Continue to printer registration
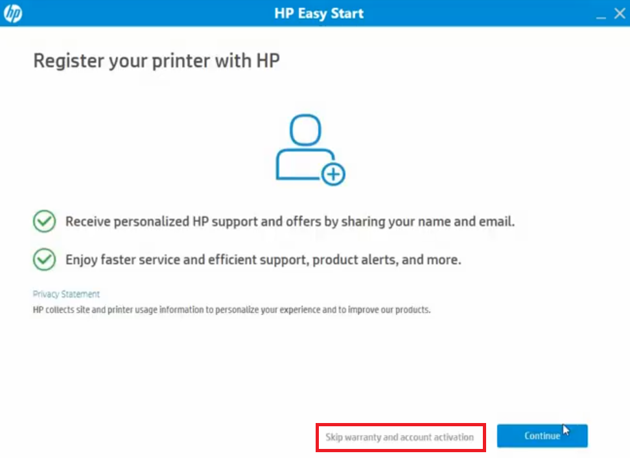 pyautogui.click(x=542, y=435)
